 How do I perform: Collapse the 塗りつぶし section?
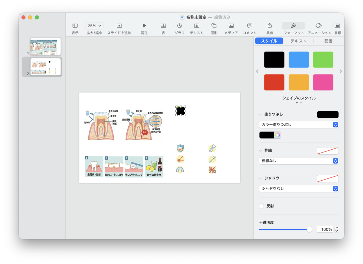tap(260, 114)
